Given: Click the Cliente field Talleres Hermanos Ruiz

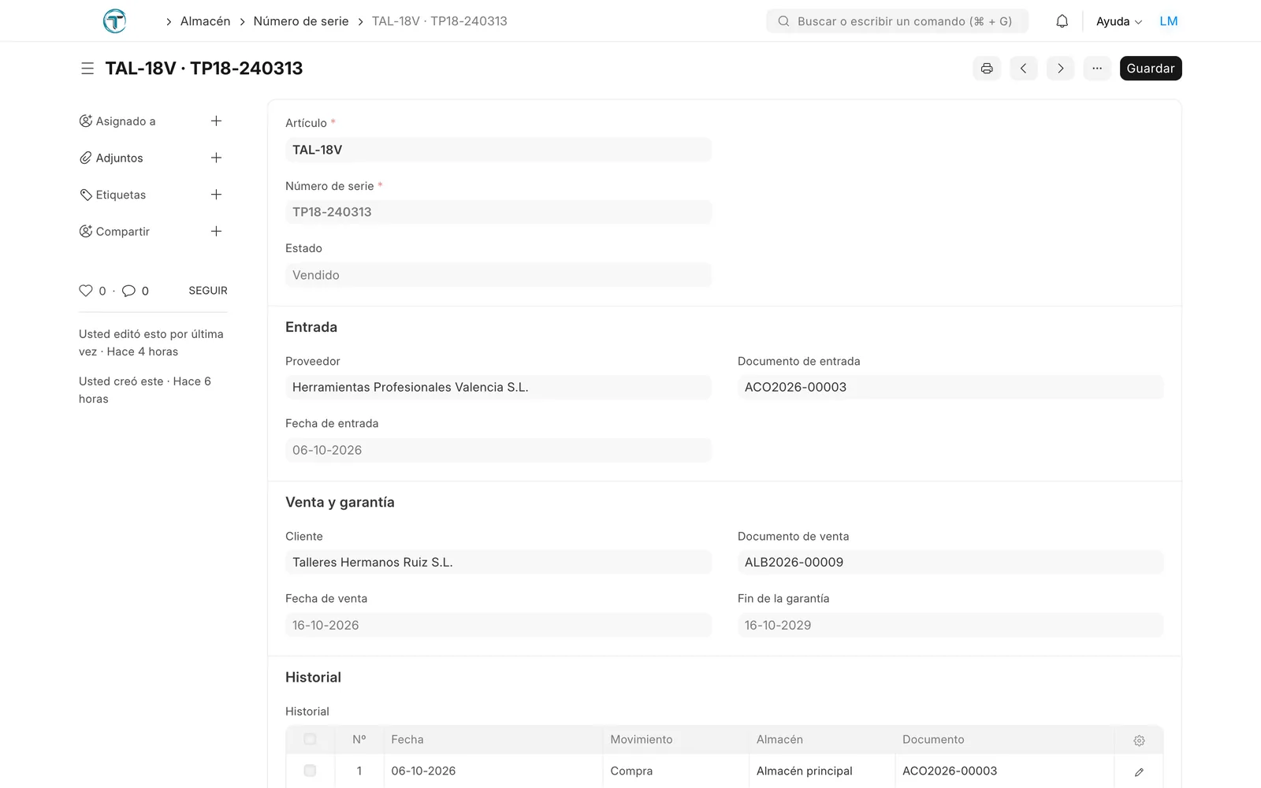Looking at the screenshot, I should 498,562.
